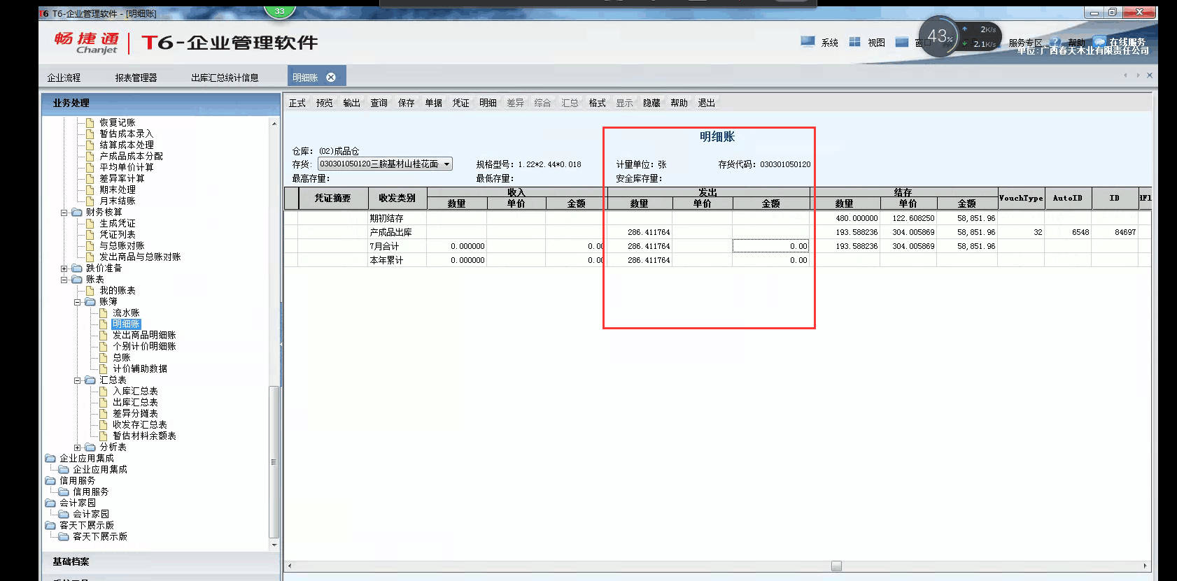
Task: Click document icon beside 入库汇总表
Action: pos(104,391)
